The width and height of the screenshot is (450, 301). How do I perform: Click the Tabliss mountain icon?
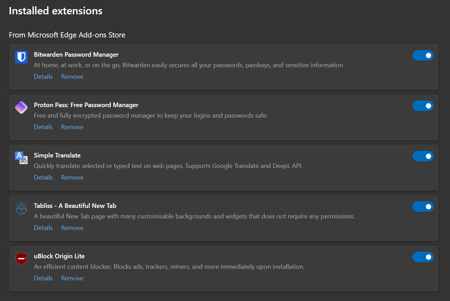[x=21, y=208]
